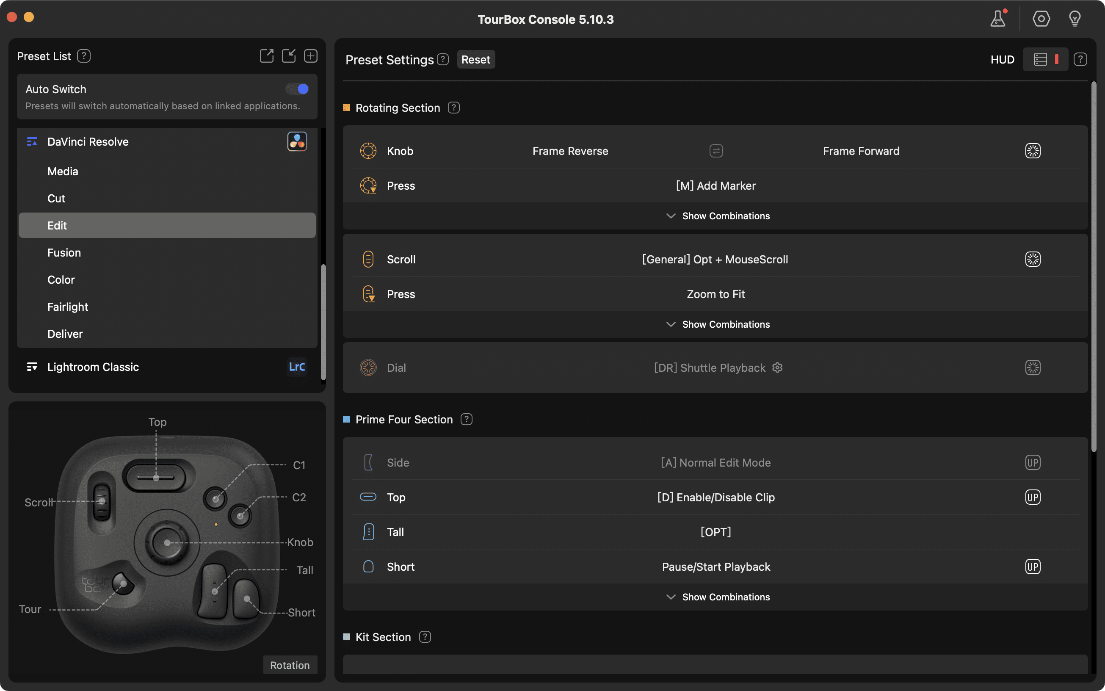1105x691 pixels.
Task: Open the Knob rotation settings icon for Frame Forward
Action: point(1033,150)
